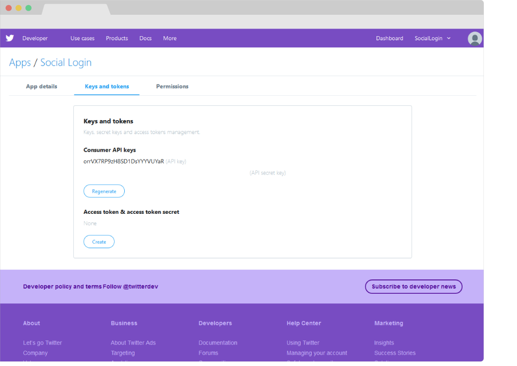This screenshot has width=517, height=366.
Task: Open the Docs navigation link
Action: [x=145, y=38]
